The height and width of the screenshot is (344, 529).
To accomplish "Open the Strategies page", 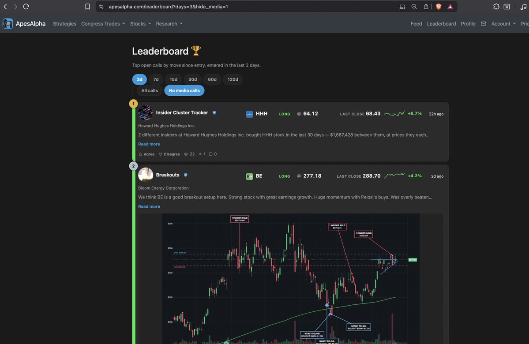I will [64, 24].
